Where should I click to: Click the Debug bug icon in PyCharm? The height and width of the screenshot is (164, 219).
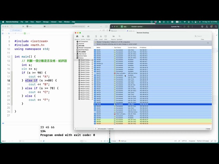coord(189,27)
